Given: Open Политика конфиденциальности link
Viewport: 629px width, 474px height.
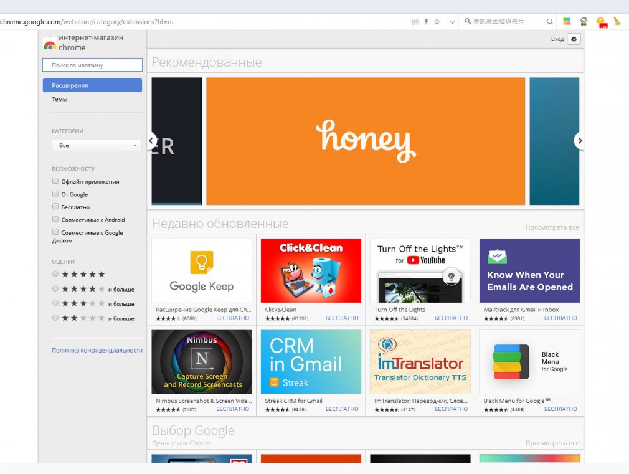Looking at the screenshot, I should [x=97, y=351].
